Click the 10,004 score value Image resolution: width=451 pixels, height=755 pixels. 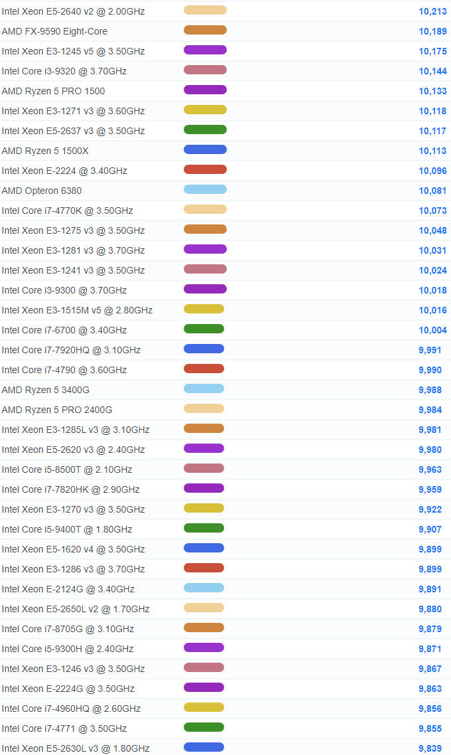pos(432,330)
